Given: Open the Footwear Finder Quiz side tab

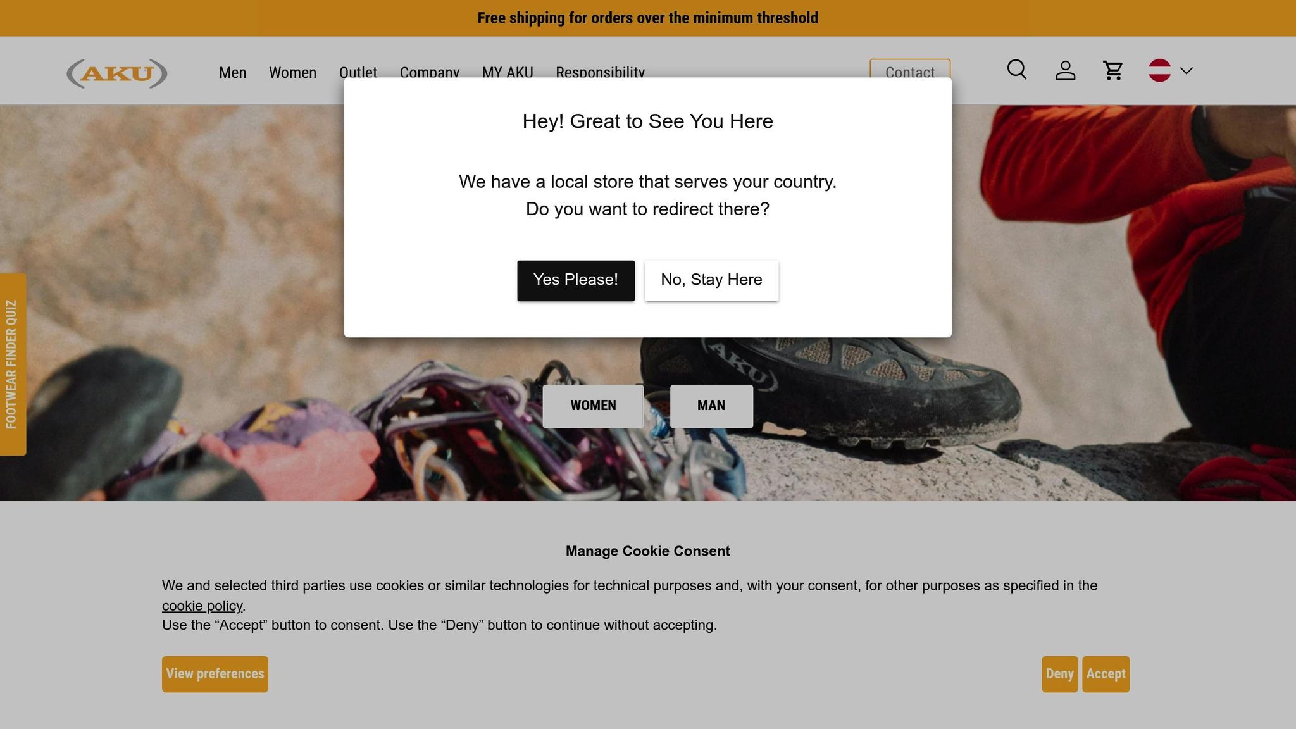Looking at the screenshot, I should [13, 364].
